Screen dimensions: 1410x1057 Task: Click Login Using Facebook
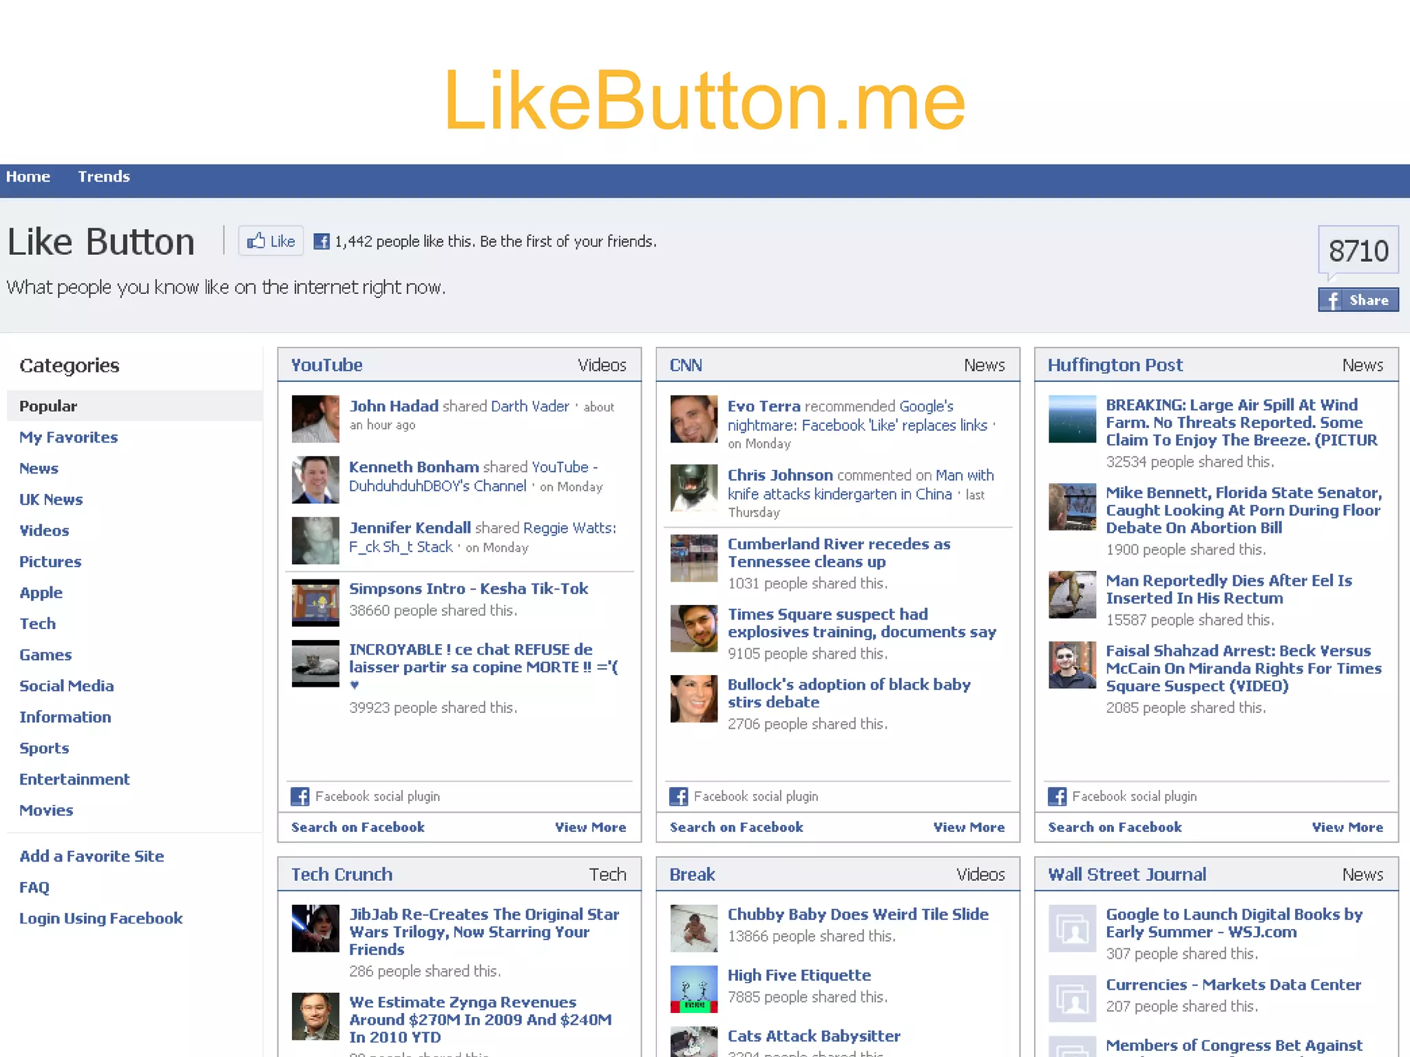pos(101,919)
